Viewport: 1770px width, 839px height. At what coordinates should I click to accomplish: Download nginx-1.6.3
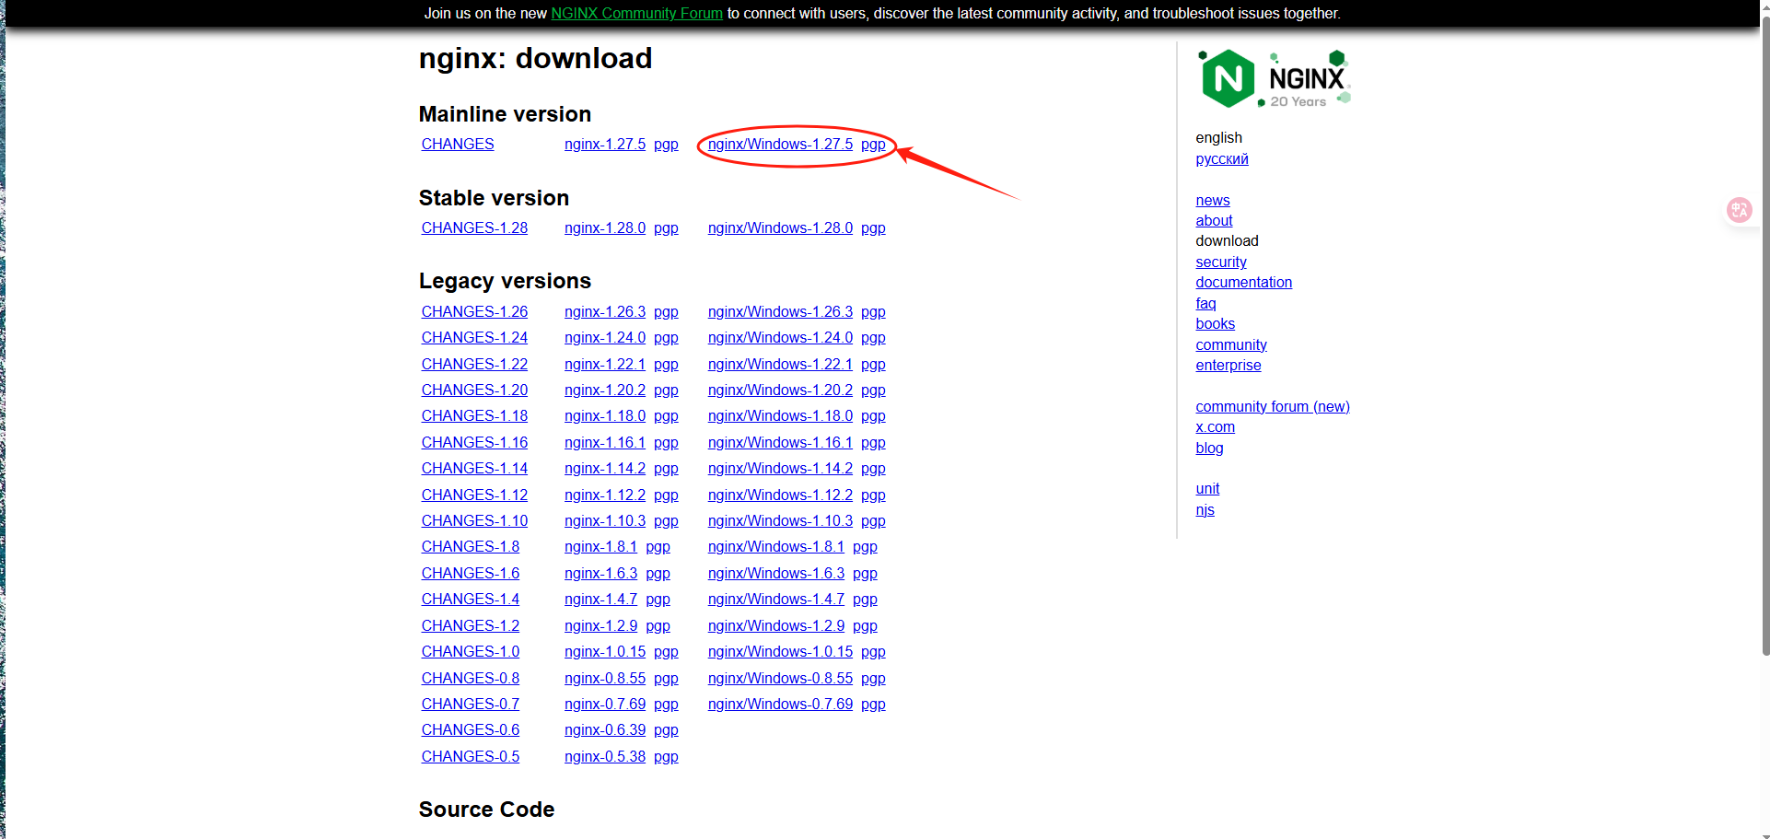(600, 574)
